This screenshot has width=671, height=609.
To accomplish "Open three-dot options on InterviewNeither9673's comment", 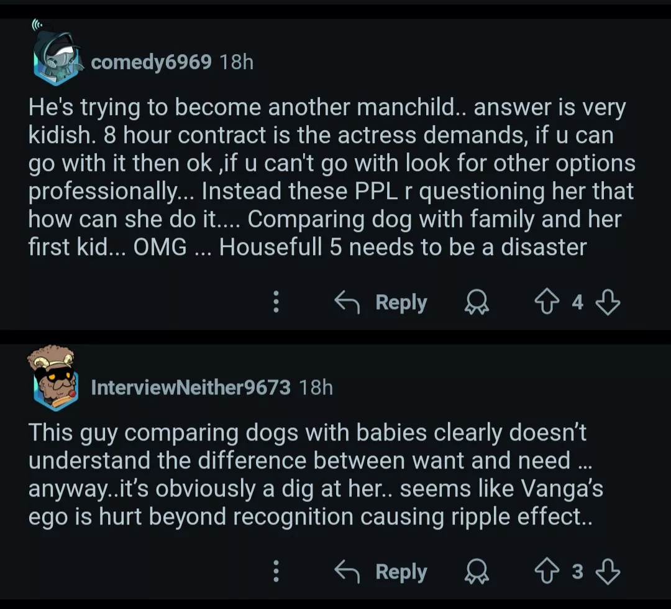I will [x=276, y=572].
